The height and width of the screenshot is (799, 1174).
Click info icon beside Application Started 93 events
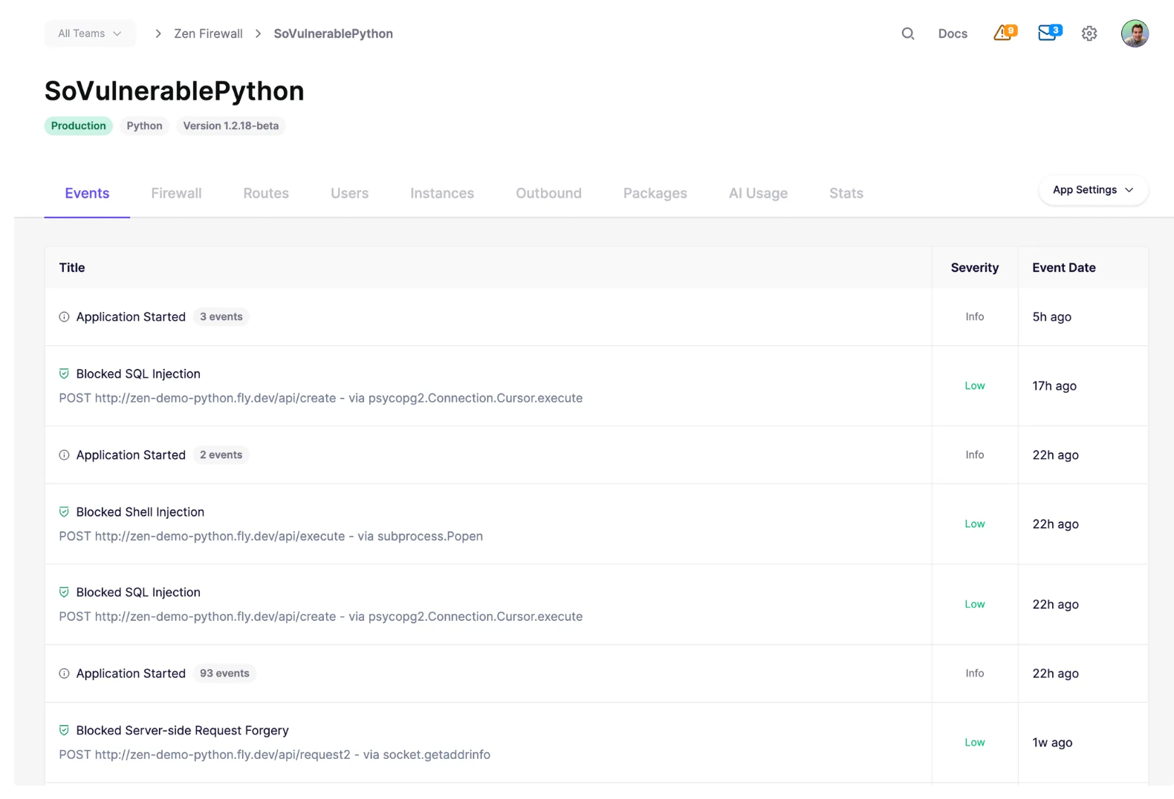(x=64, y=674)
